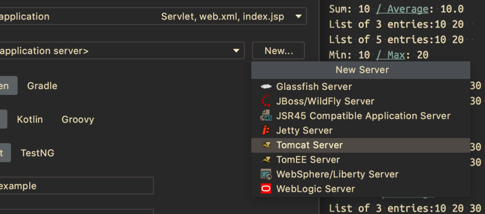Choose Jetty Server from New Server menu
Viewport: 485px width, 214px height.
coord(304,130)
